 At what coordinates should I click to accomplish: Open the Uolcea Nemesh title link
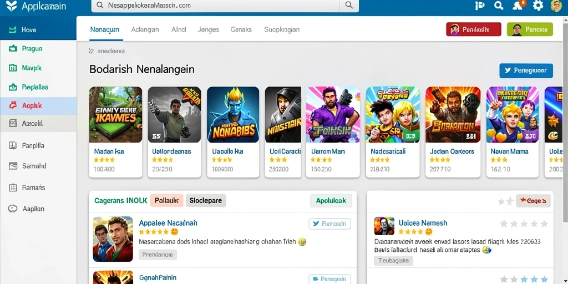tap(423, 223)
